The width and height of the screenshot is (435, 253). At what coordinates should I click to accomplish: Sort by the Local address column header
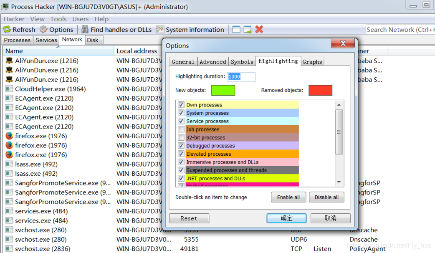point(138,51)
